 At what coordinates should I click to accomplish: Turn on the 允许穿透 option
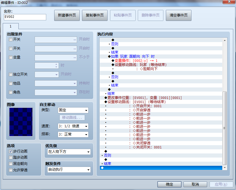click(x=10, y=170)
